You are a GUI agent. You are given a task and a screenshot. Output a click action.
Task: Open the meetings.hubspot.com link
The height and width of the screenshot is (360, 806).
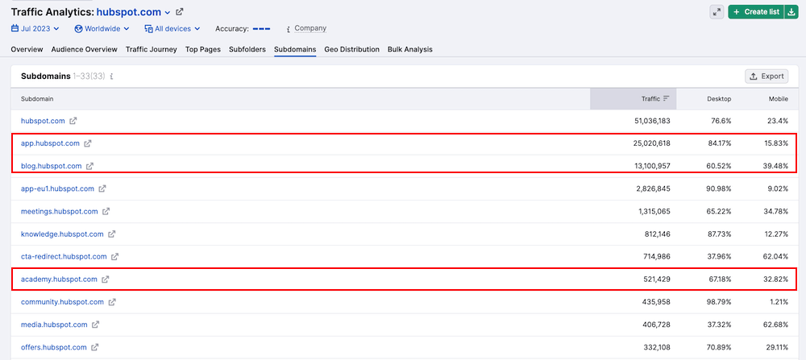(x=60, y=212)
